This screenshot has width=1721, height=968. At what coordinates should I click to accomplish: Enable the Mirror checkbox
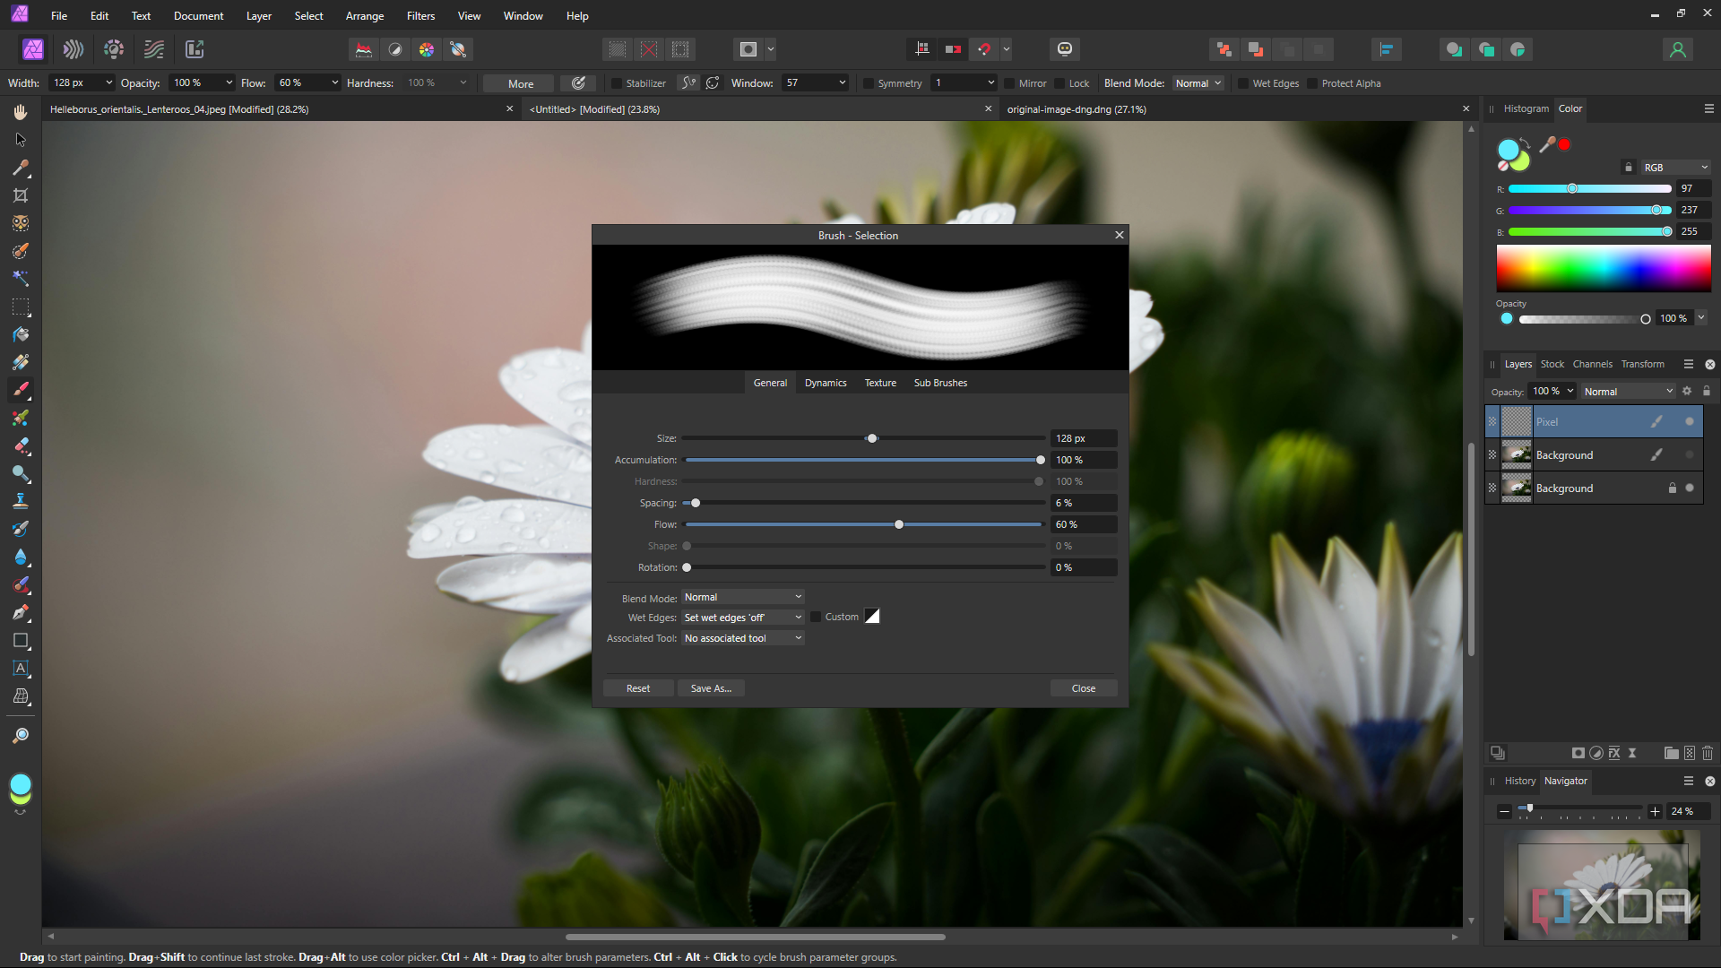pos(1009,83)
